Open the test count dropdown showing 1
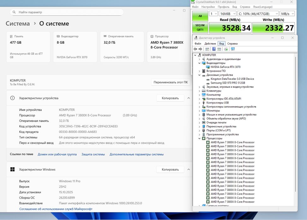Image resolution: width=307 pixels, height=220 pixels. [213, 14]
